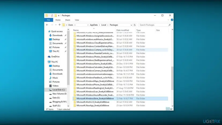The image size is (222, 125).
Task: Switch to the Home ribbon tab
Action: 58,20
